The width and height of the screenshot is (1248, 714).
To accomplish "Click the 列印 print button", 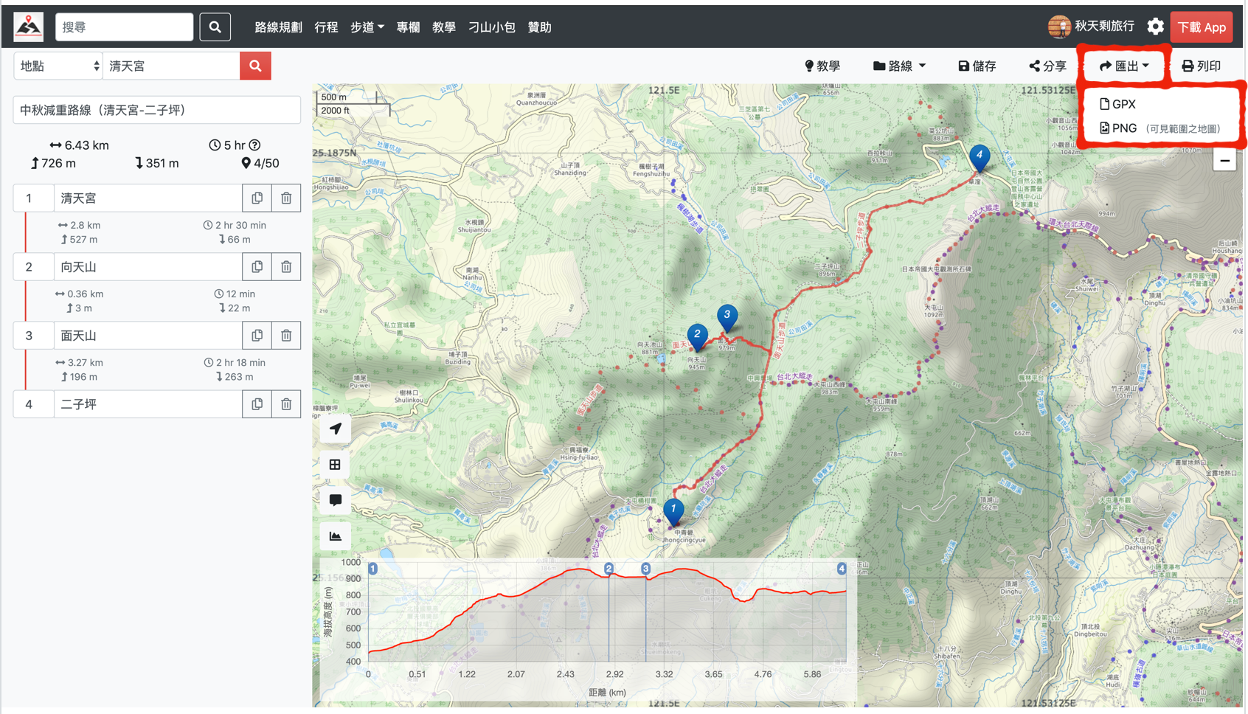I will (1202, 66).
